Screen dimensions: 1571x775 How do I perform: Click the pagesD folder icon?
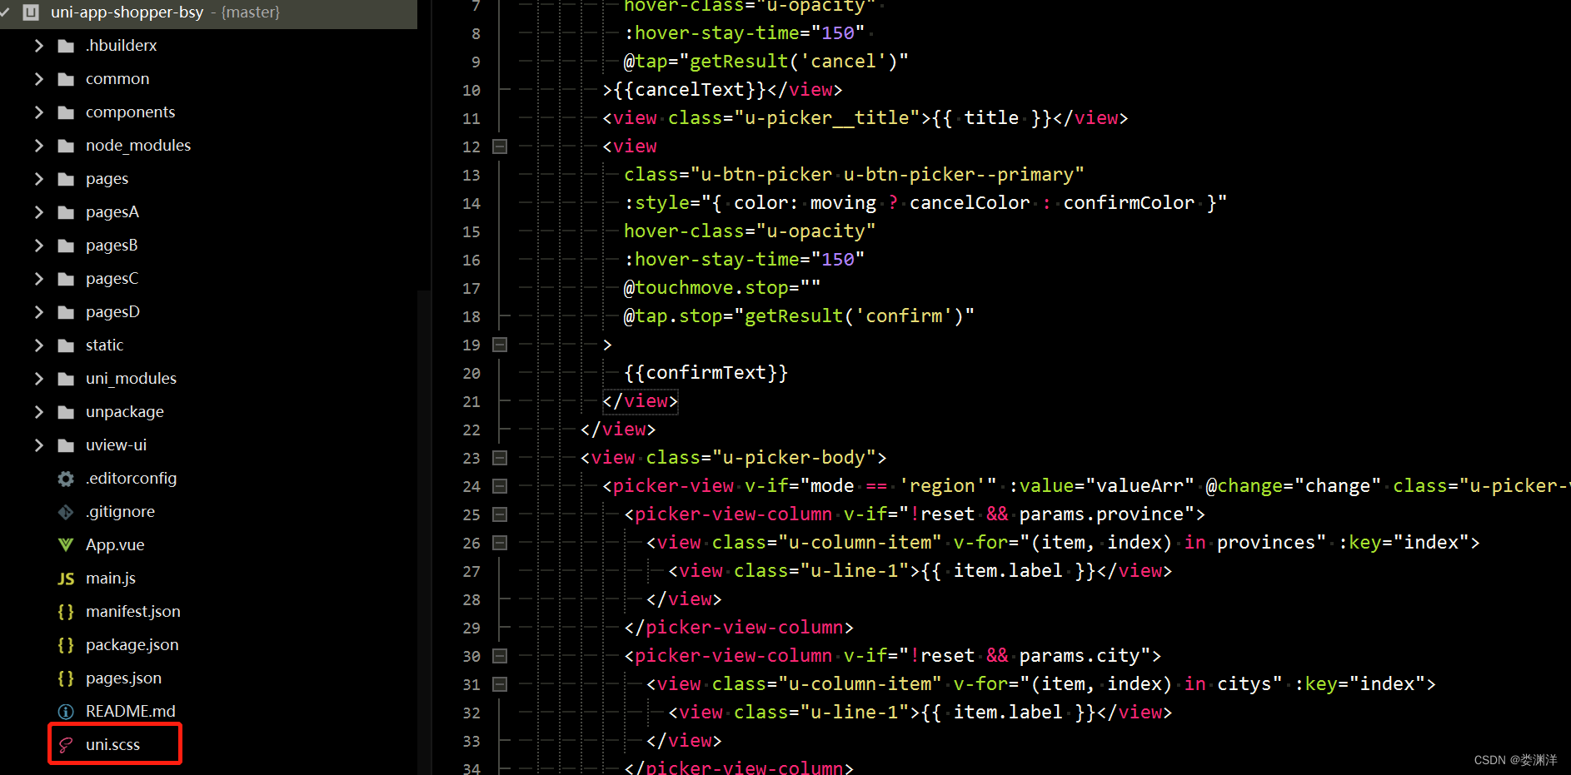66,312
